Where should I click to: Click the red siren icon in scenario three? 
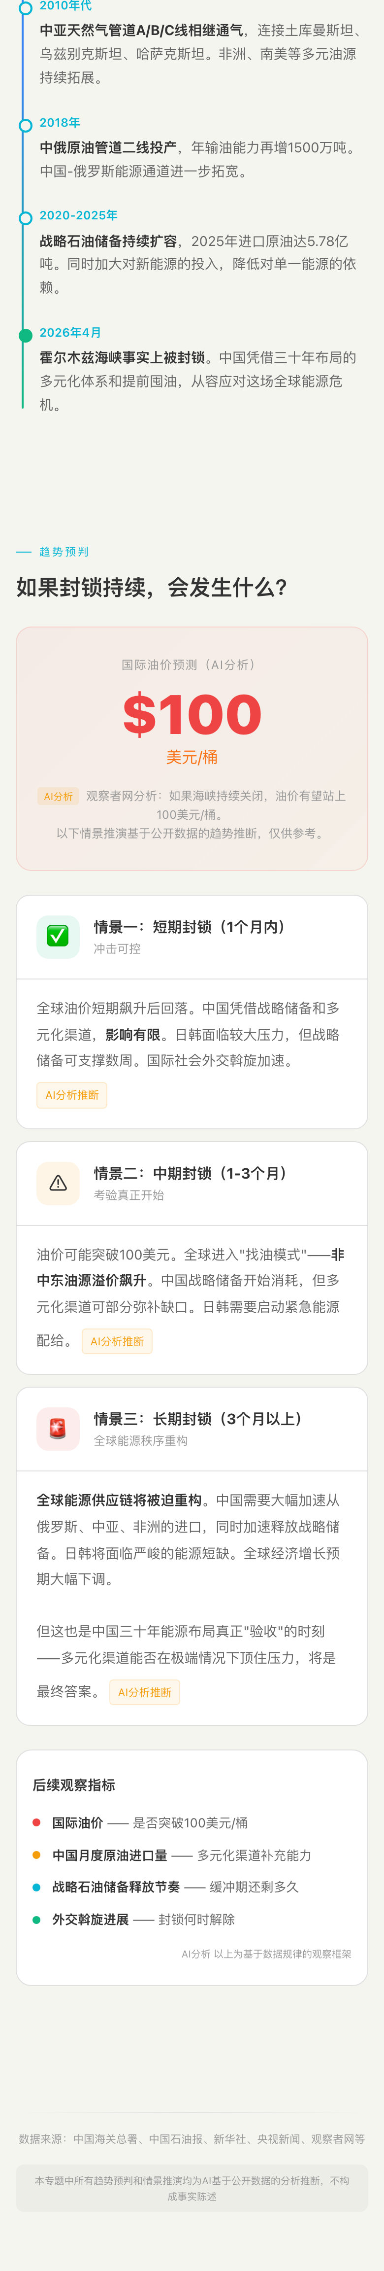pos(57,1428)
